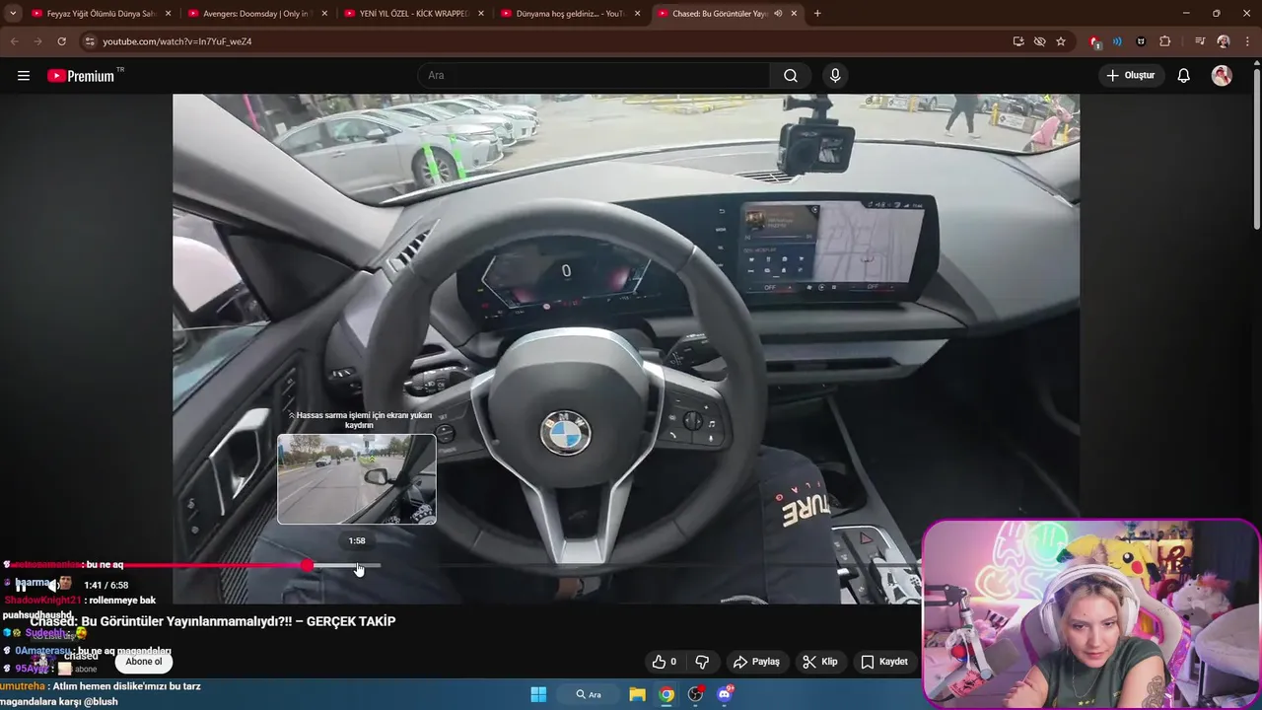Close the Feyyaz Yiğit Ölümlü Dünya tab
The width and height of the screenshot is (1262, 710).
pyautogui.click(x=168, y=14)
